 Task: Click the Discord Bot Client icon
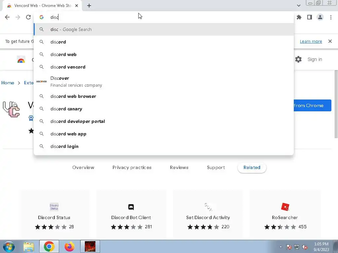(x=131, y=207)
